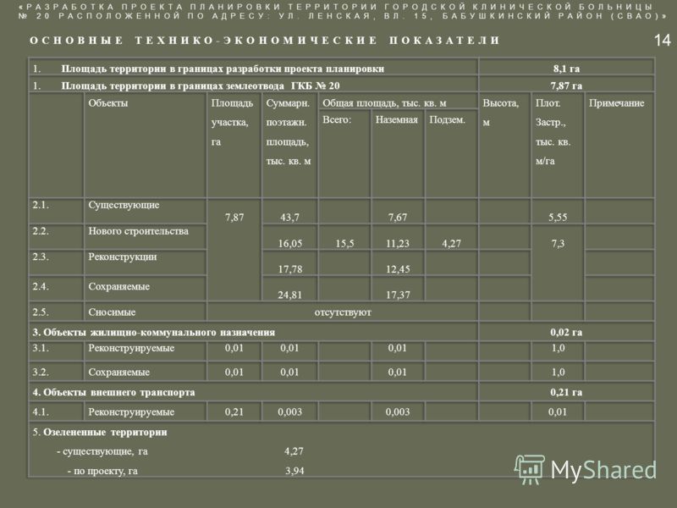Click the slide title 'ОСНОВНЫЕ ТЕХНИКО-ЭКОНОМИЧЕСКИЕ ПОКАЗАТЕЛИ'
Viewport: 677px width, 508px height.
pos(265,41)
